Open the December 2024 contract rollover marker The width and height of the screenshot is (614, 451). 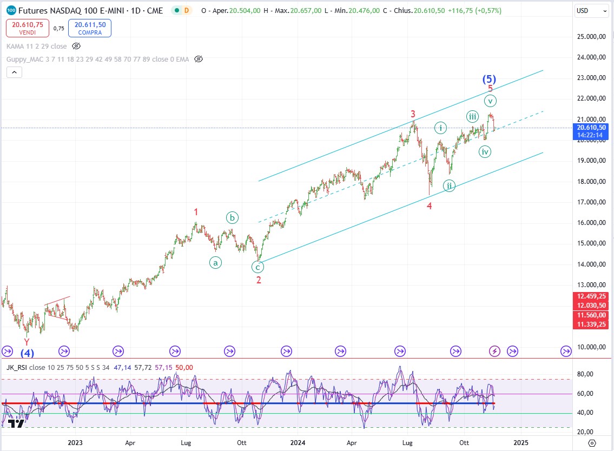[513, 351]
